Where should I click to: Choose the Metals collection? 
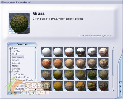15,66
